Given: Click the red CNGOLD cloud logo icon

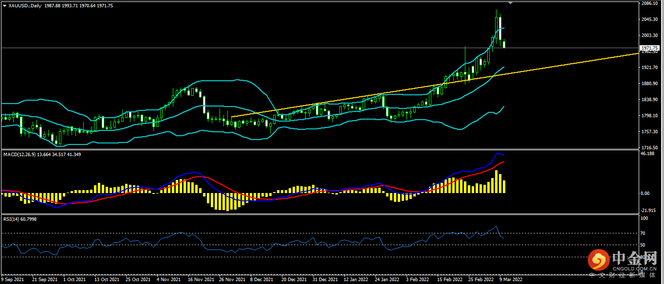Looking at the screenshot, I should [598, 260].
